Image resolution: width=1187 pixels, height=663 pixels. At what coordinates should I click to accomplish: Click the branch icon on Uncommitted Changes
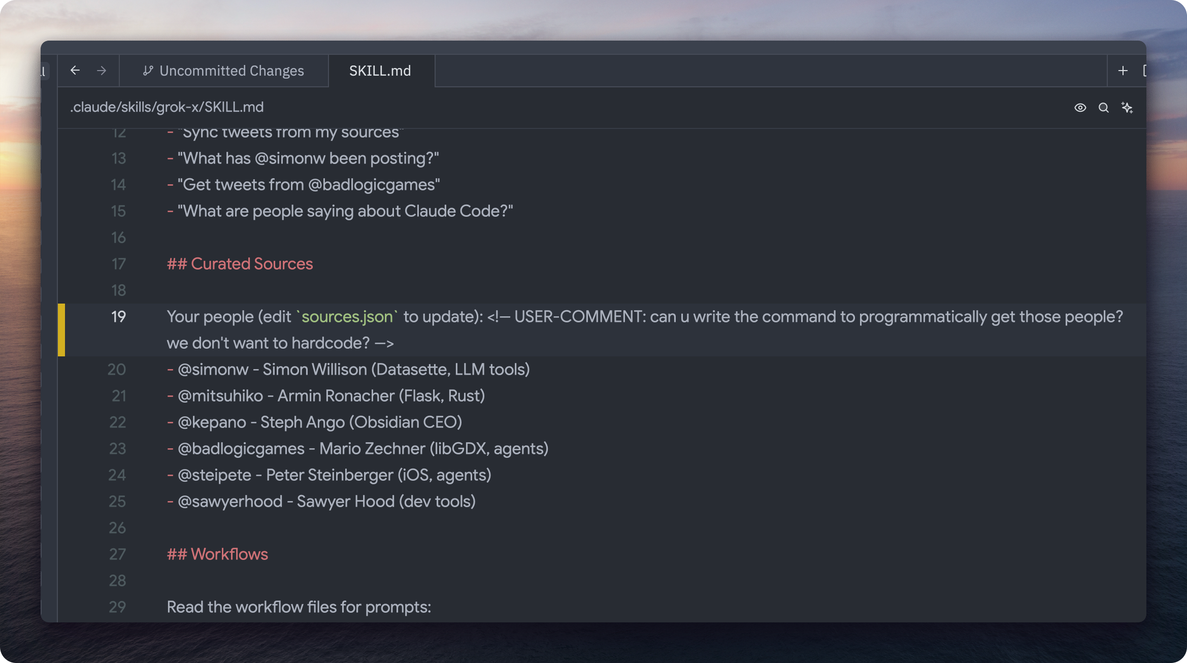[148, 71]
